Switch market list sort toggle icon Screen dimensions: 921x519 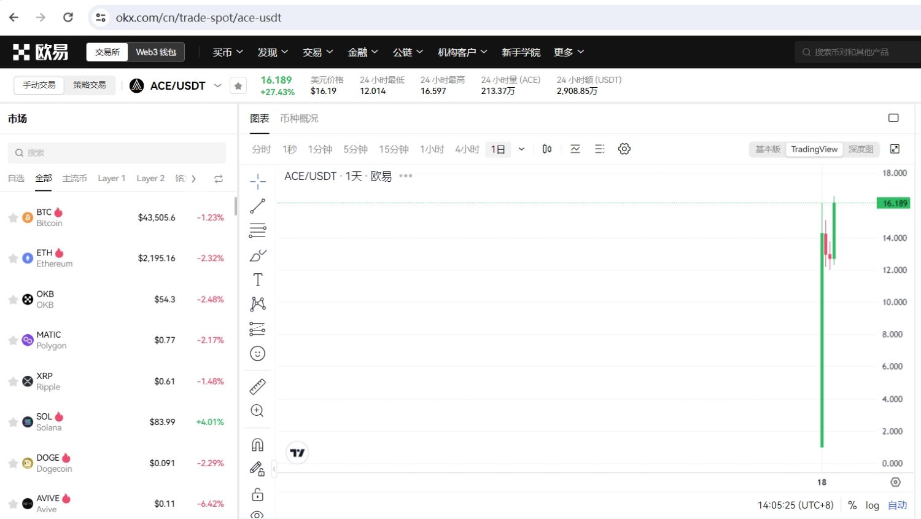click(218, 179)
